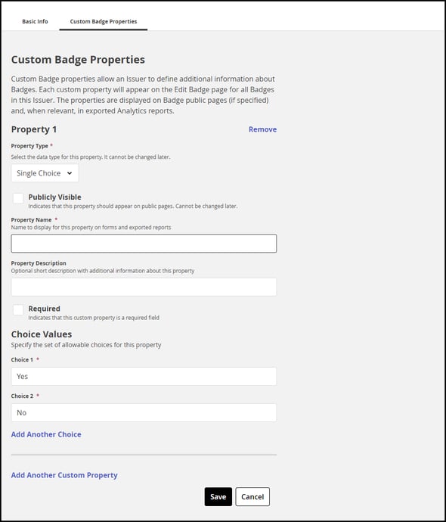Click the Choice 1 field label
The height and width of the screenshot is (522, 446).
click(x=22, y=359)
